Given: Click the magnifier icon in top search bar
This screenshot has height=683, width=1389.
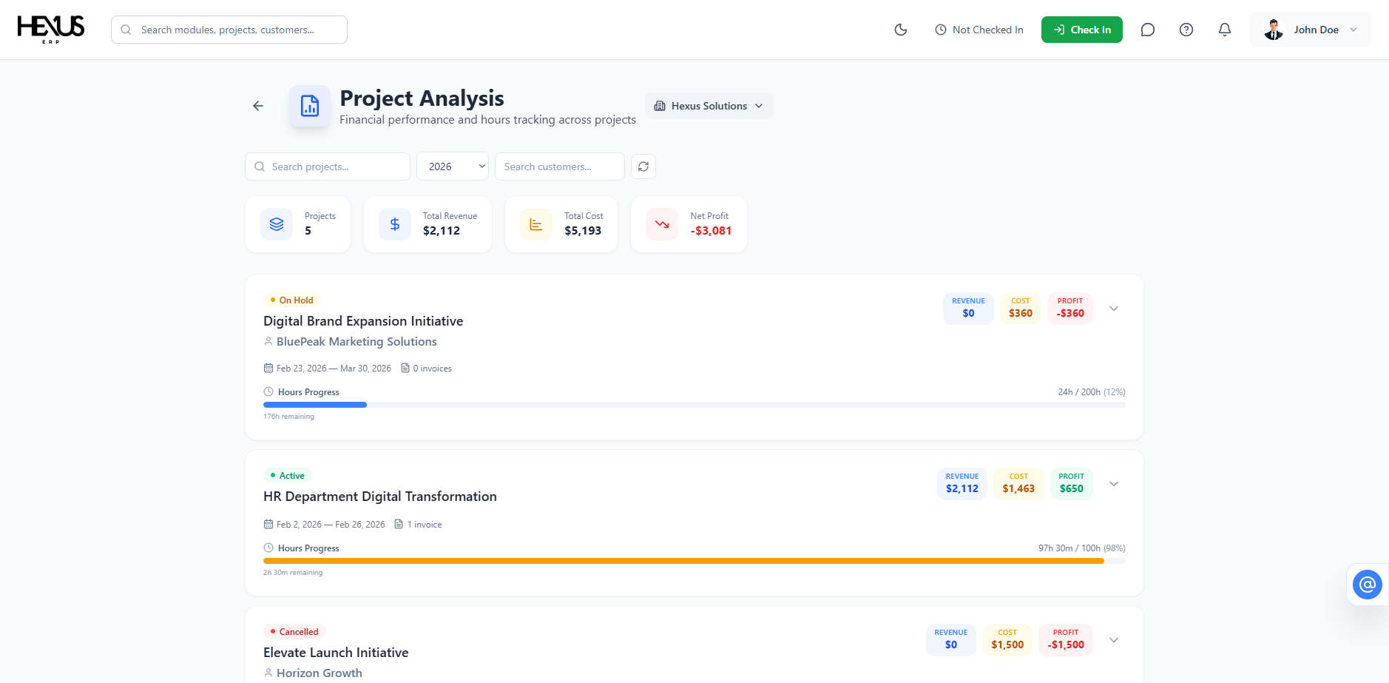Looking at the screenshot, I should pos(126,30).
